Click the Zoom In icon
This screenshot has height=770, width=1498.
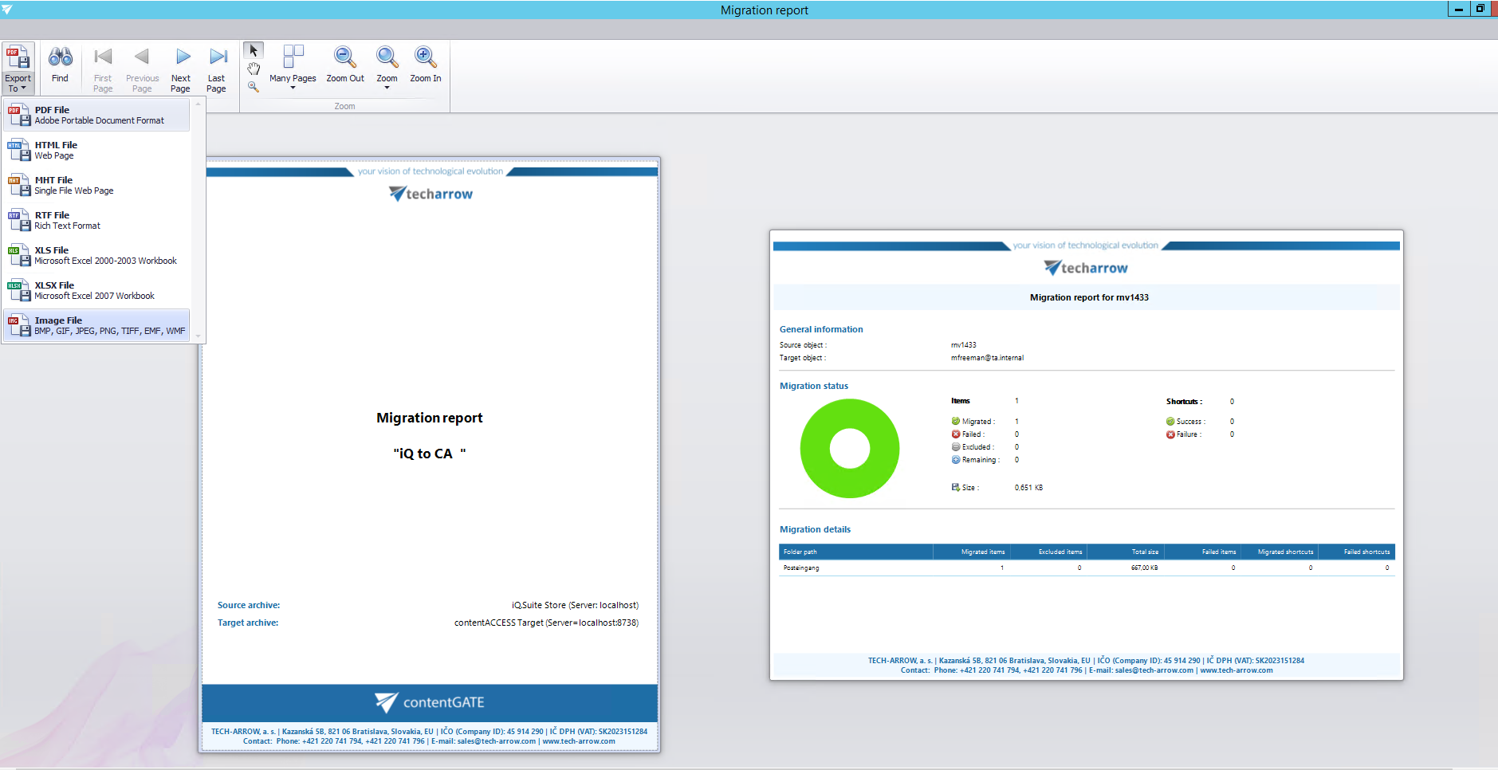click(x=425, y=58)
